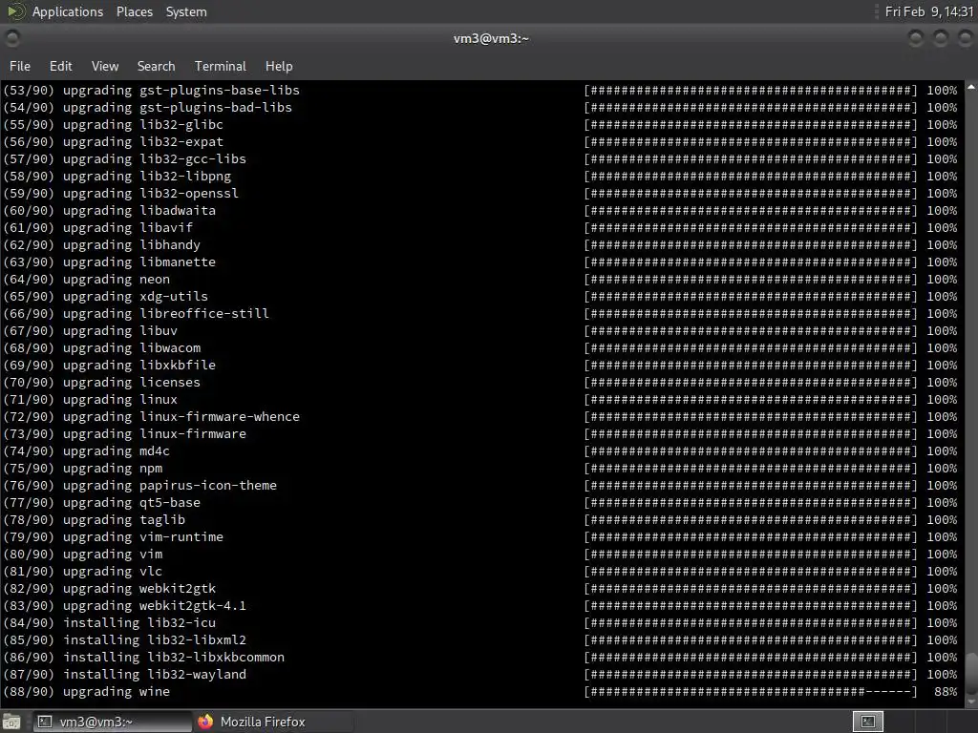Click the line 'upgrading linux-firmware-whence'
This screenshot has width=978, height=733.
[x=181, y=416]
